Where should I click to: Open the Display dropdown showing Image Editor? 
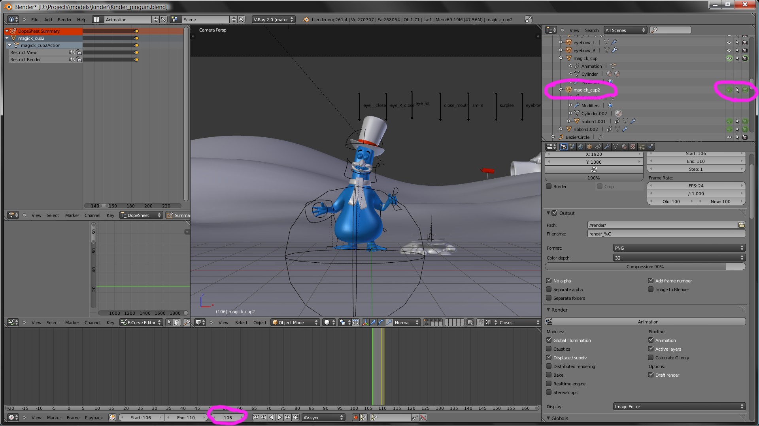(x=678, y=406)
